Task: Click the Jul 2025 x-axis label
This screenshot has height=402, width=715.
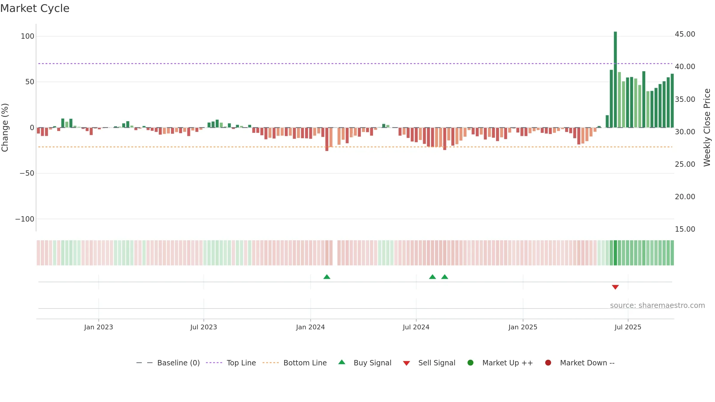Action: [628, 327]
